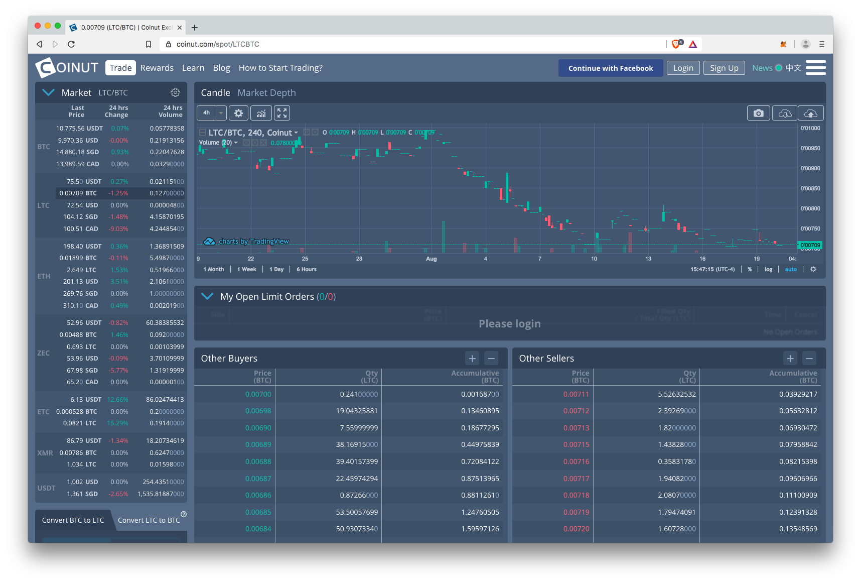Set chart range to 6 Hours
This screenshot has width=861, height=583.
coord(307,269)
